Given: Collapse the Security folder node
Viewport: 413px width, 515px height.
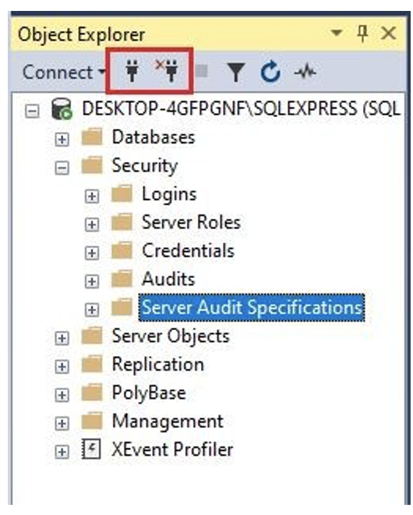Looking at the screenshot, I should pos(62,169).
